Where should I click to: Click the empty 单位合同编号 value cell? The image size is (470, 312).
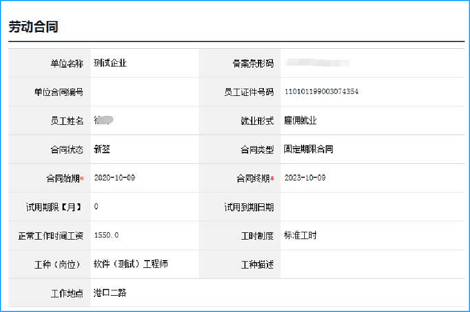pyautogui.click(x=145, y=92)
